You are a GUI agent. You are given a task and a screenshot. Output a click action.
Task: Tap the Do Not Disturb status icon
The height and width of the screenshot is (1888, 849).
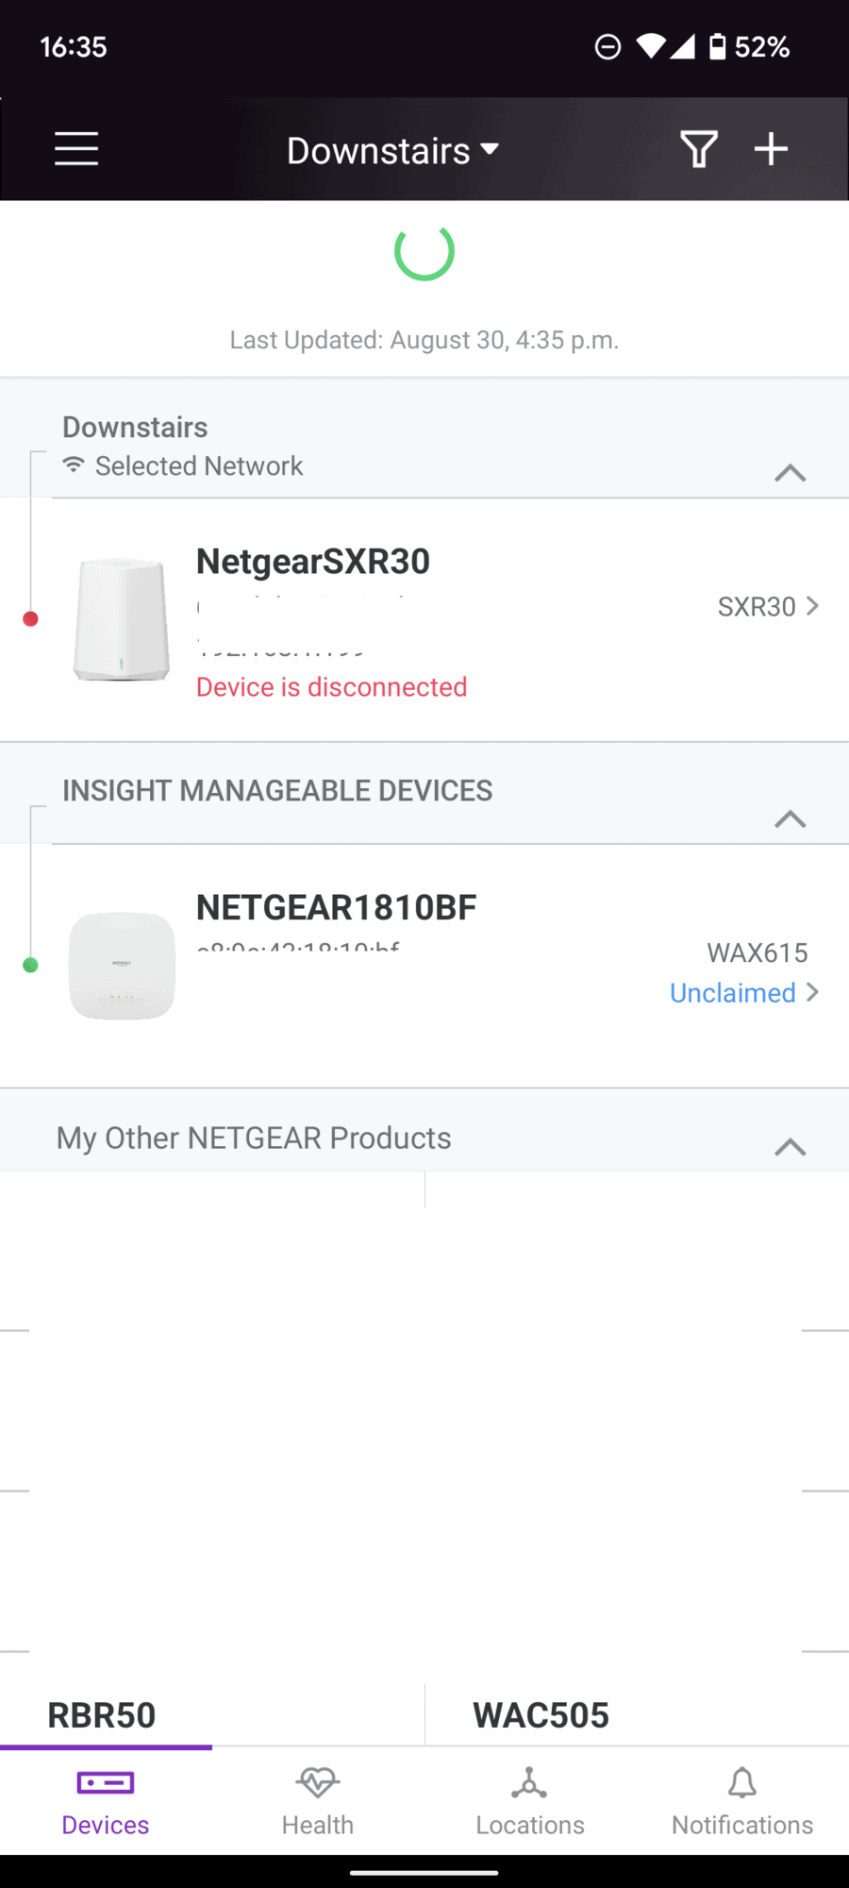608,46
